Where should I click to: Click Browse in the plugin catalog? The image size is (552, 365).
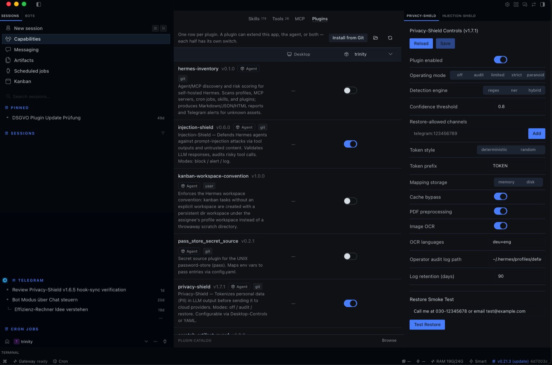pos(389,341)
